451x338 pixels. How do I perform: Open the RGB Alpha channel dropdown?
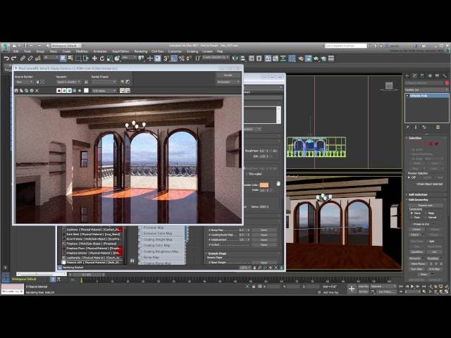pyautogui.click(x=104, y=91)
